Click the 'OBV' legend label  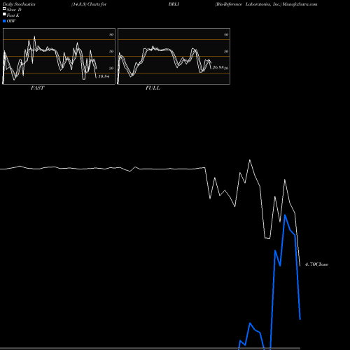tap(11, 21)
